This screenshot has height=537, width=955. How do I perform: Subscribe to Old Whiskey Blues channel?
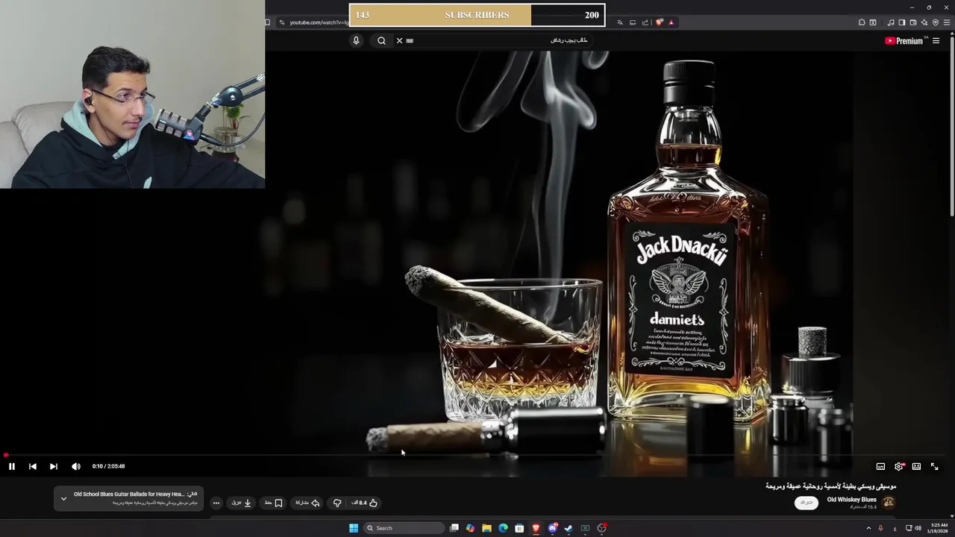click(x=806, y=503)
